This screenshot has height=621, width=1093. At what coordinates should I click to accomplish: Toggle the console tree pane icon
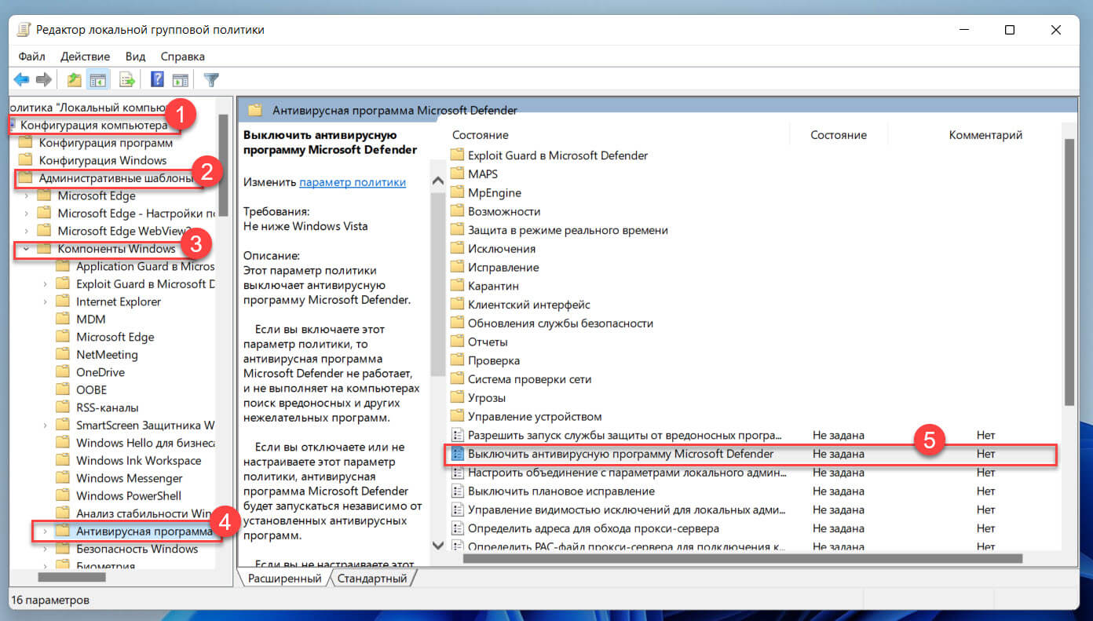(x=97, y=79)
